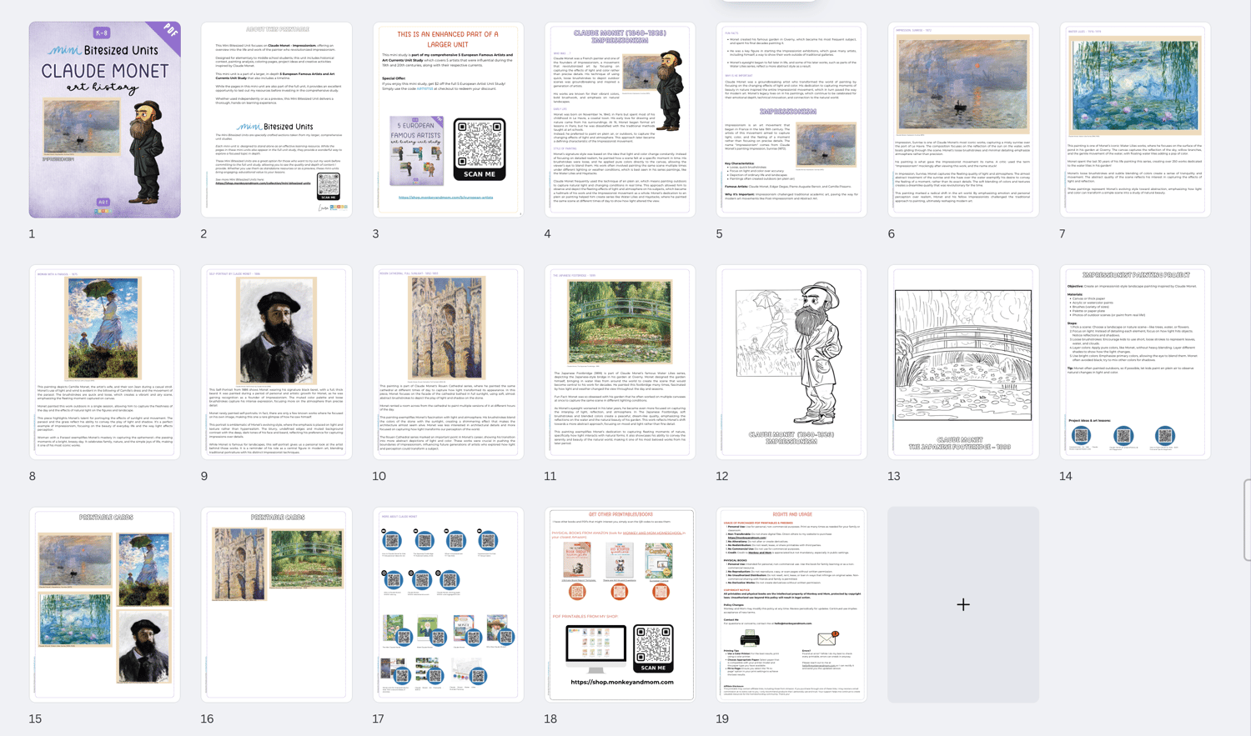Select page 19, Rights and Usage

(791, 604)
